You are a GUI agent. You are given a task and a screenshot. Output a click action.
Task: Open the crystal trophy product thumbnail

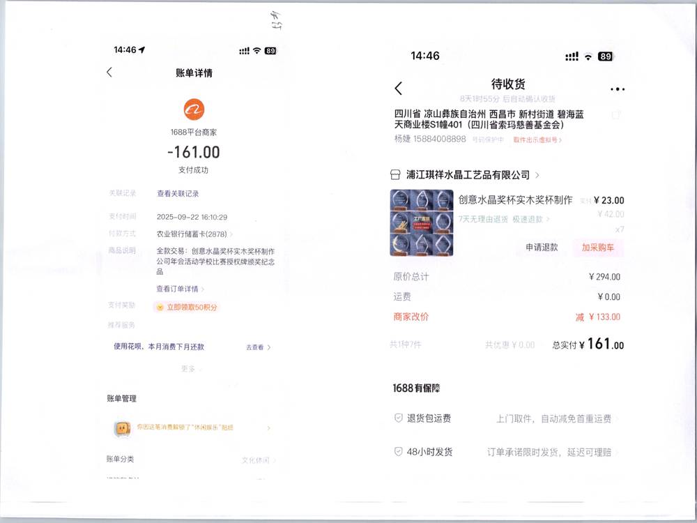pyautogui.click(x=421, y=222)
